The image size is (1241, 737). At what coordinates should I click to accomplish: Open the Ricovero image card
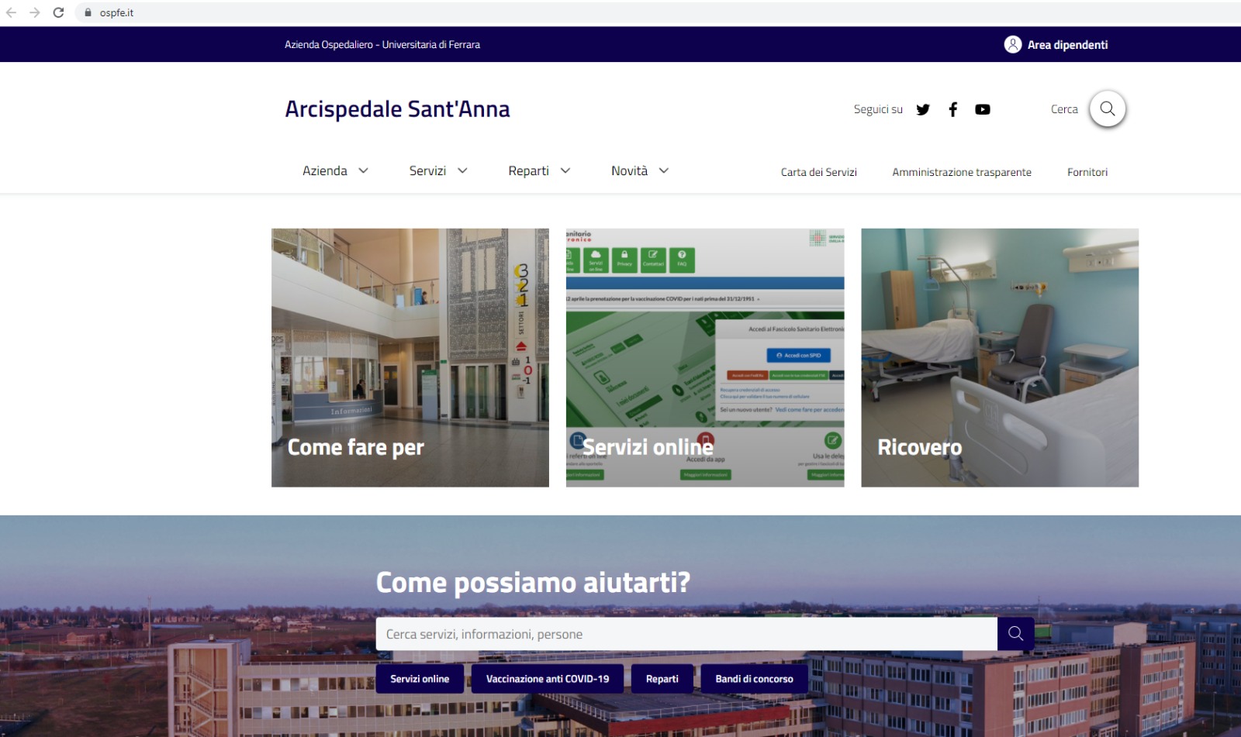tap(1000, 357)
